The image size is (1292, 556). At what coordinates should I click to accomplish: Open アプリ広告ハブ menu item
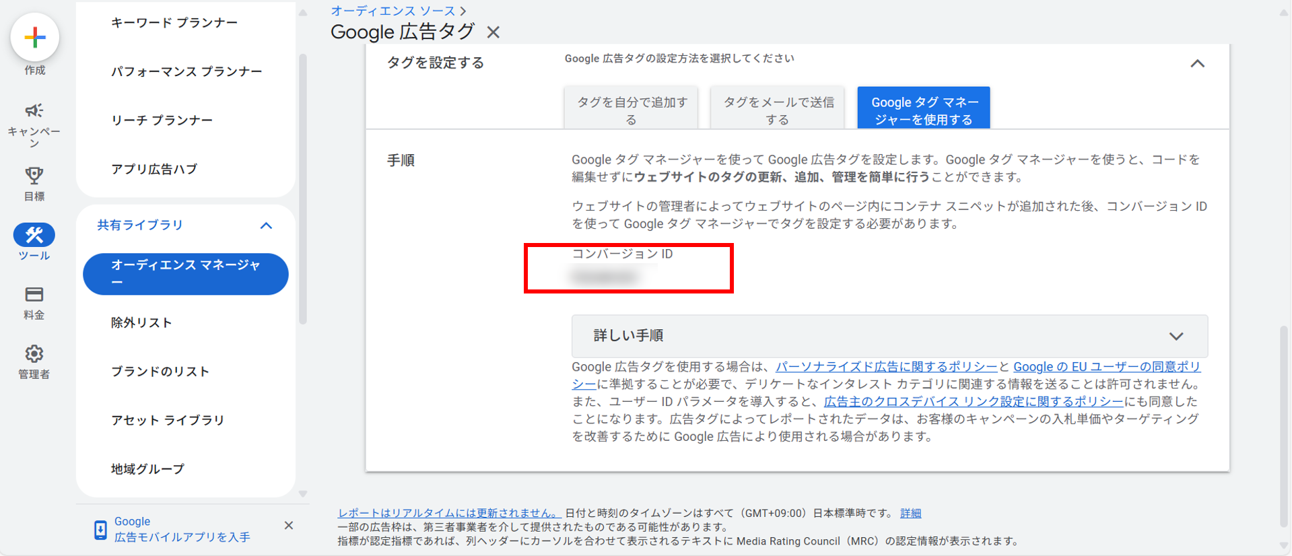[154, 169]
